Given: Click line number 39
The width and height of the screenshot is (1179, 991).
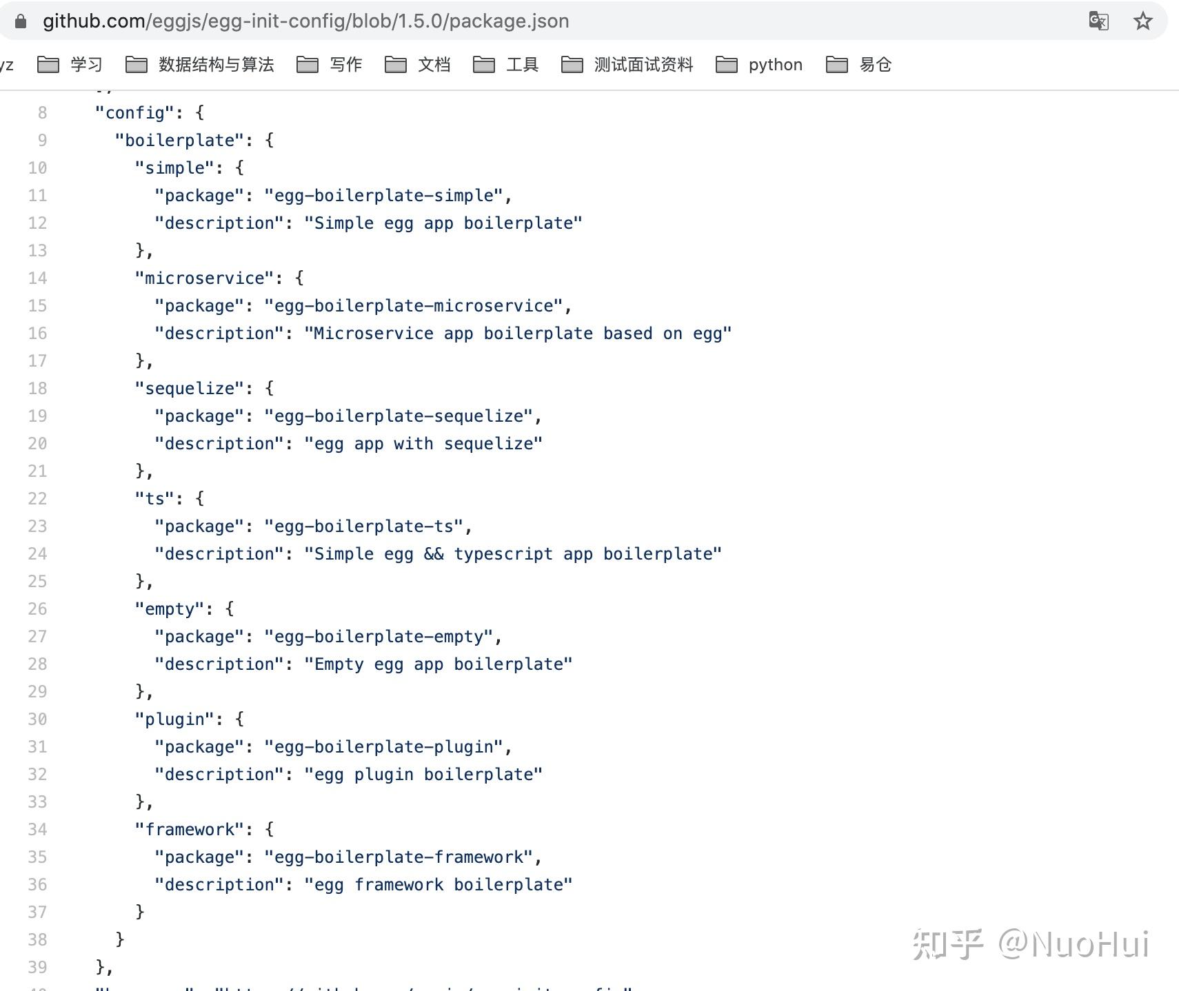Looking at the screenshot, I should click(x=37, y=968).
